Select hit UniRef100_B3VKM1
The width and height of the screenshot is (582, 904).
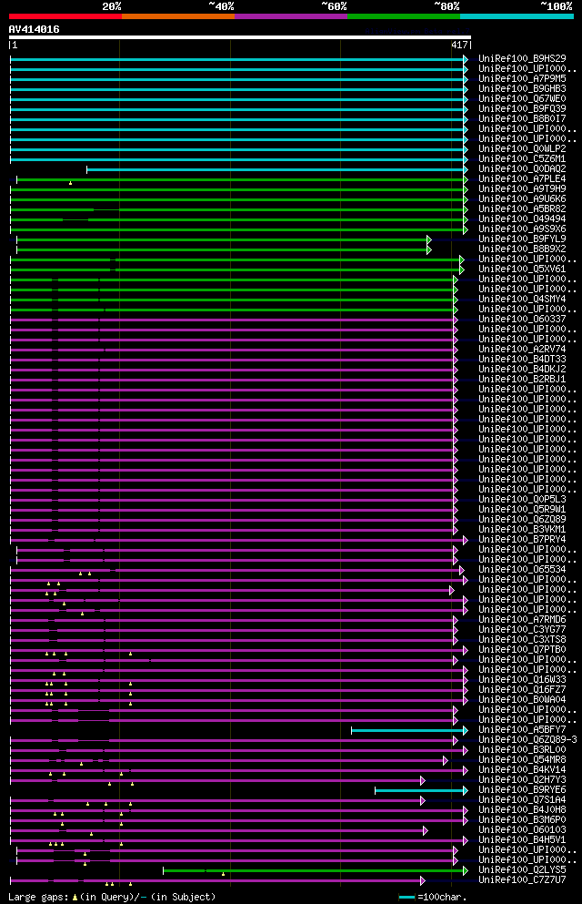tap(522, 529)
